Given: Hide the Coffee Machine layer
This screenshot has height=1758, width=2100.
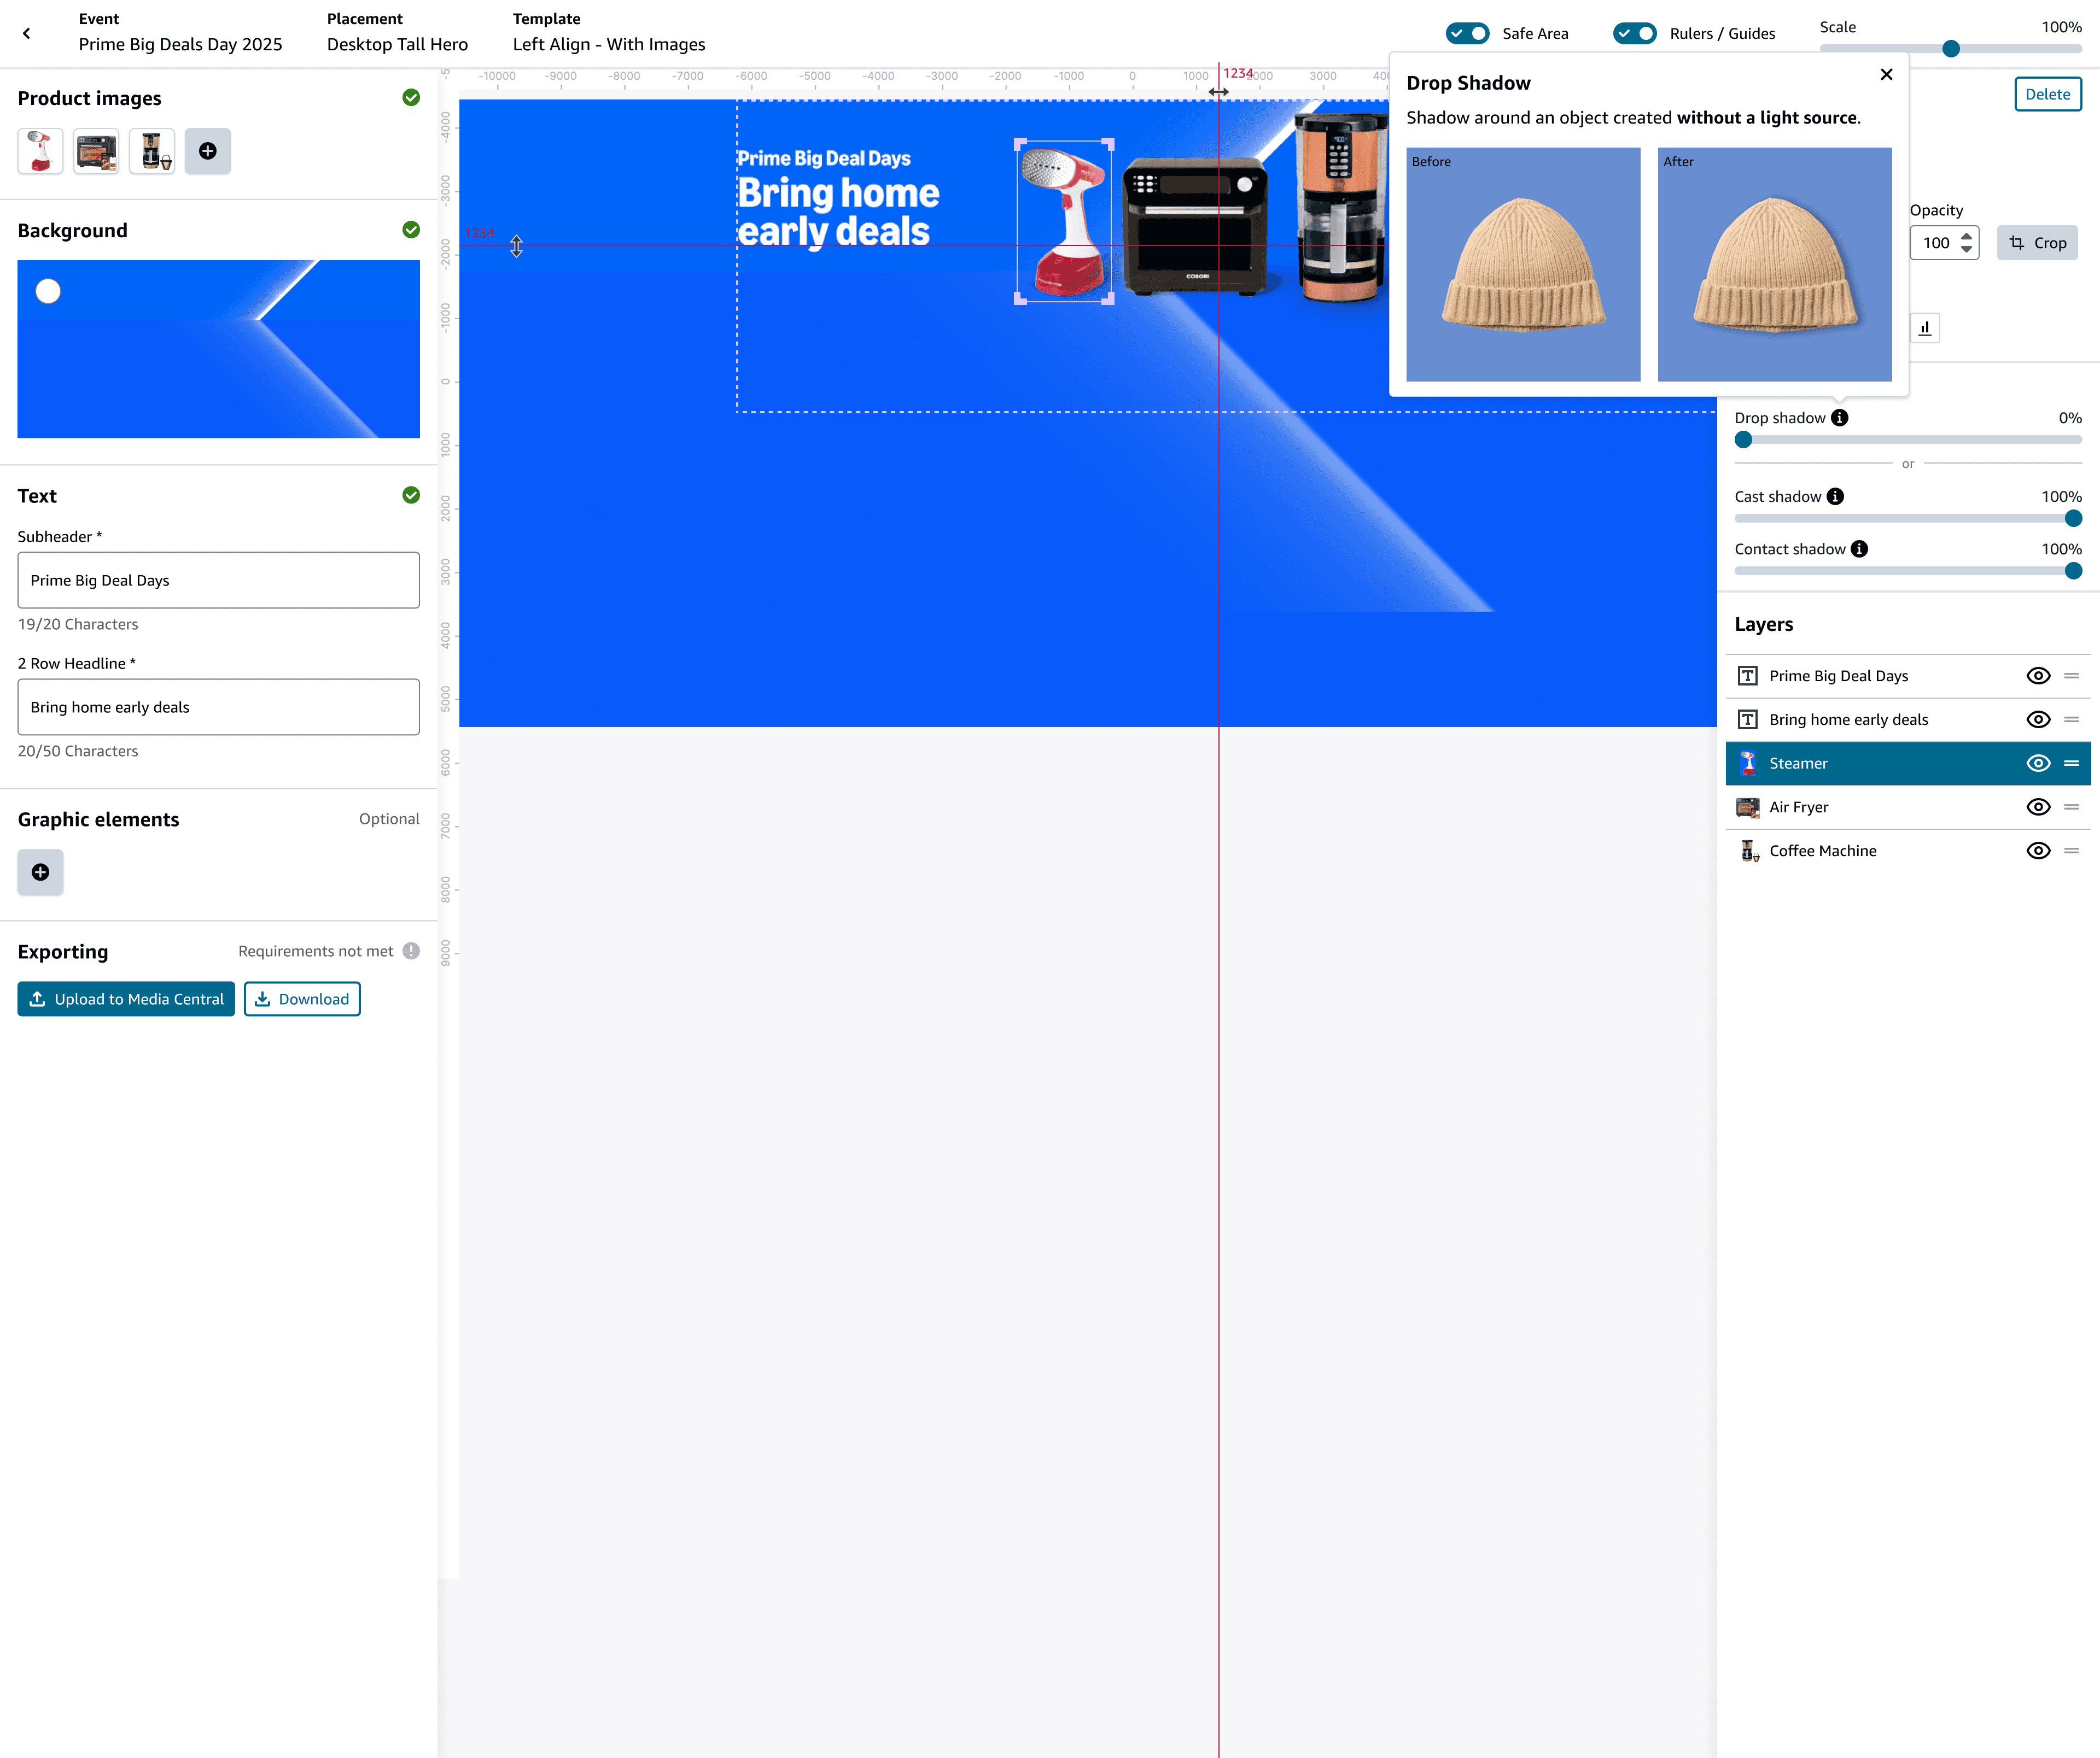Looking at the screenshot, I should [2038, 851].
